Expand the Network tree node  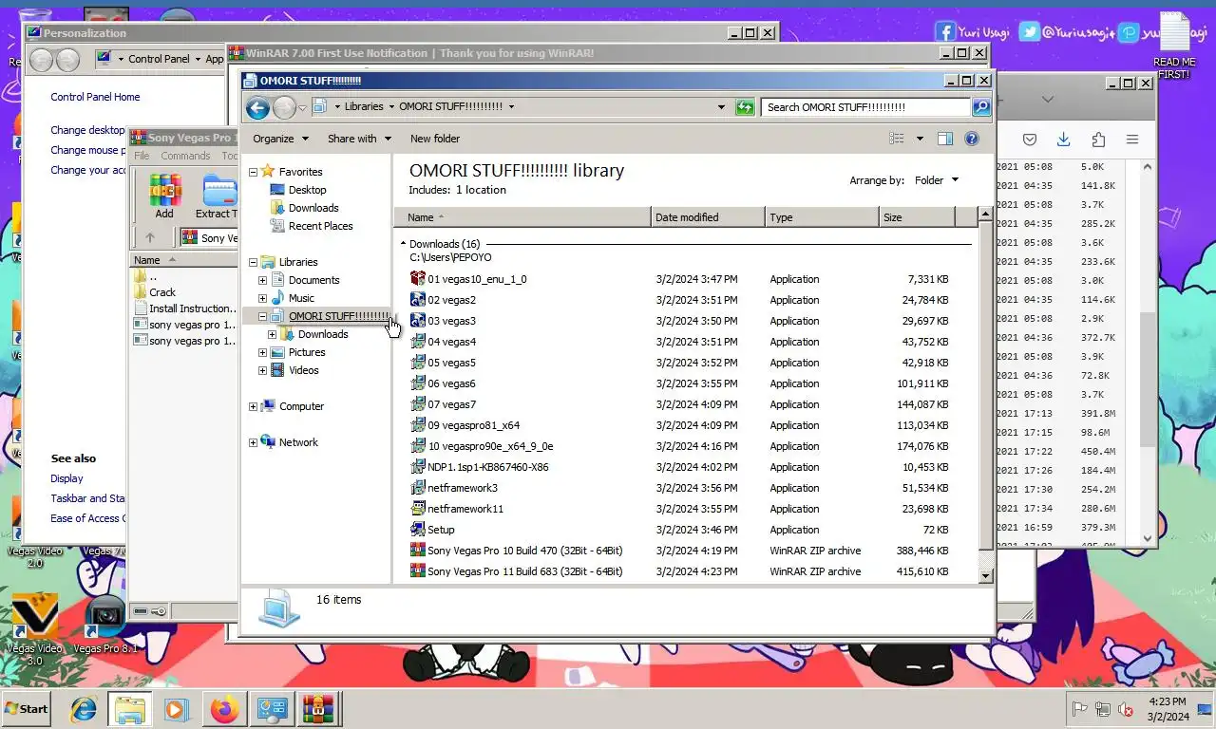tap(254, 442)
